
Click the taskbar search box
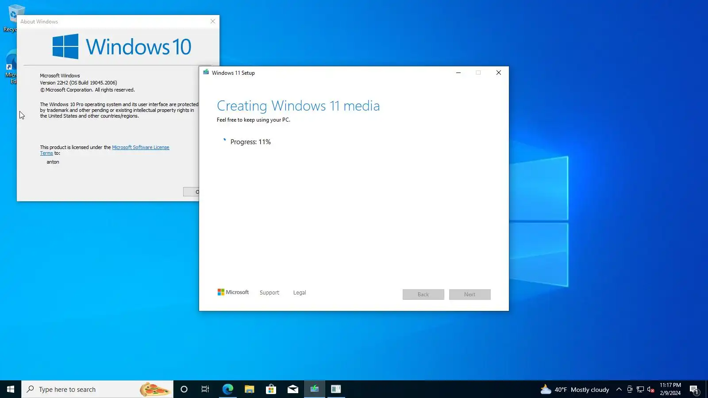point(97,389)
